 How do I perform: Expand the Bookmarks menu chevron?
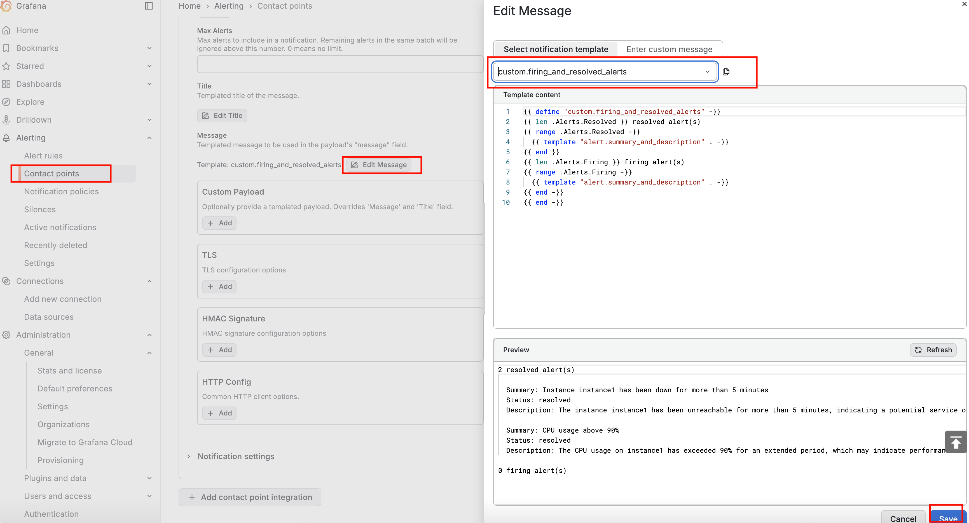[x=149, y=48]
